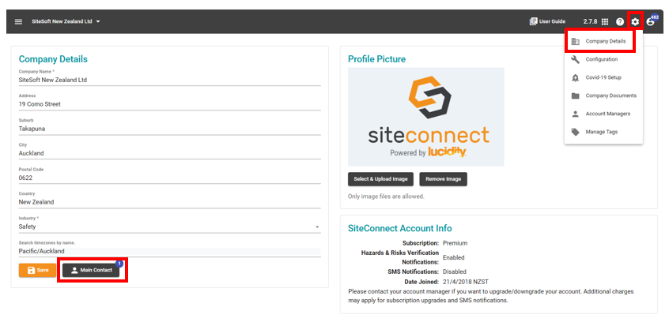Click the Manage Tags tag icon
This screenshot has width=669, height=322.
pos(575,132)
